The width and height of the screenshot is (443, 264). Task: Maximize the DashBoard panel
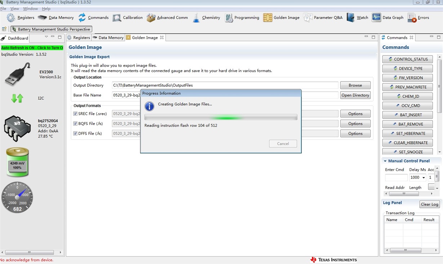(x=60, y=37)
